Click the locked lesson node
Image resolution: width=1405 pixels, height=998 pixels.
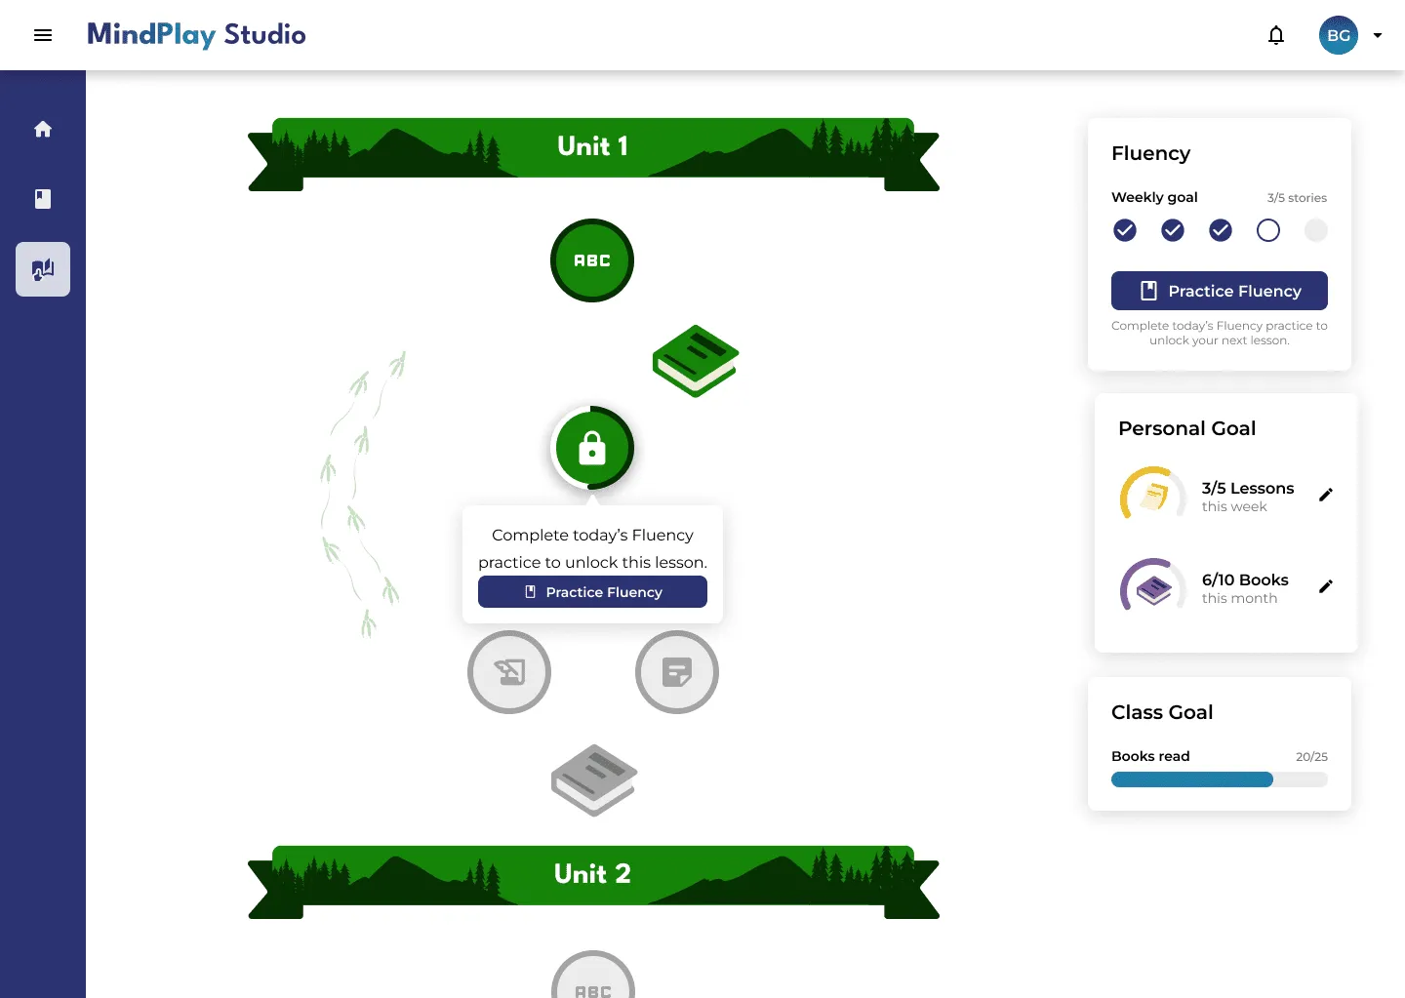coord(592,448)
